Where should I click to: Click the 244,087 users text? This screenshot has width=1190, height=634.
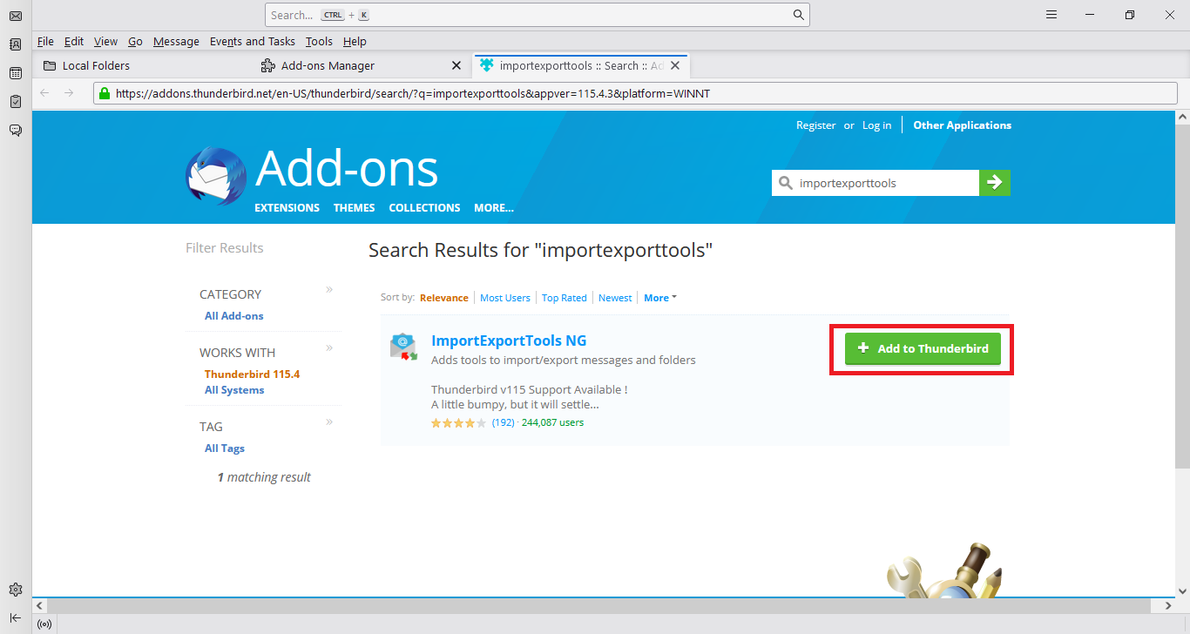click(552, 423)
